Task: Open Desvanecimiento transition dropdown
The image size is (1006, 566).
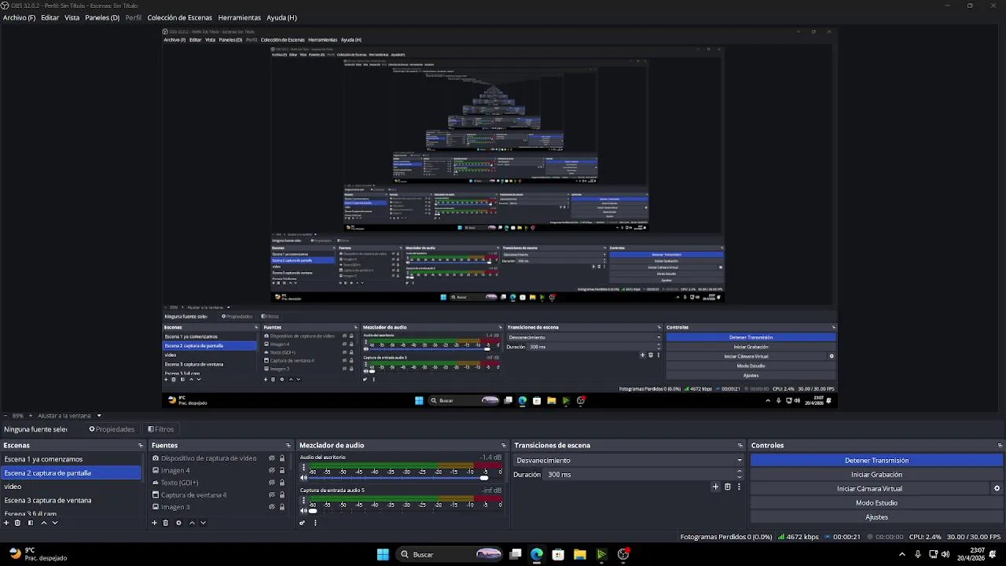Action: point(629,461)
